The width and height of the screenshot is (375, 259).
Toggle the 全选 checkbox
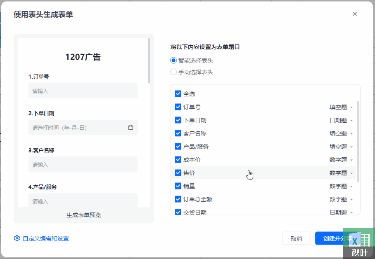[x=178, y=94]
